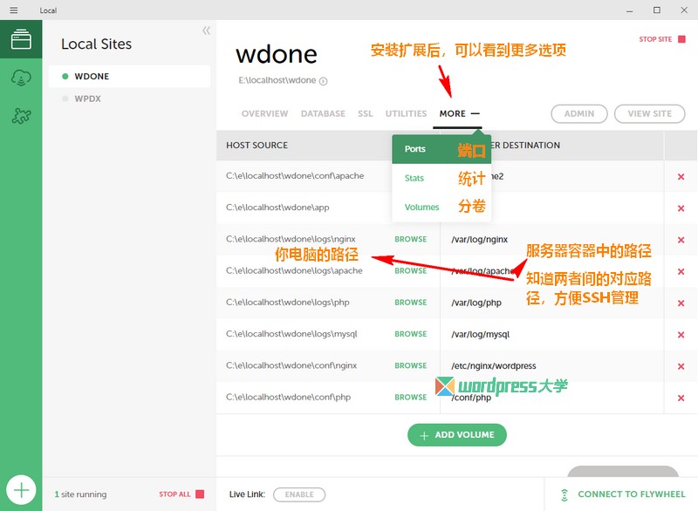Viewport: 698px width, 511px height.
Task: Switch to the Database tab
Action: click(323, 113)
